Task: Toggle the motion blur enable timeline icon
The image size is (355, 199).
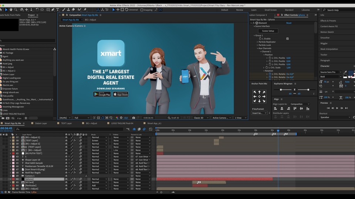Action: [144, 129]
